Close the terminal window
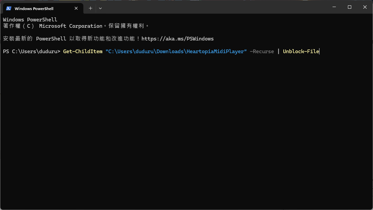 [365, 7]
